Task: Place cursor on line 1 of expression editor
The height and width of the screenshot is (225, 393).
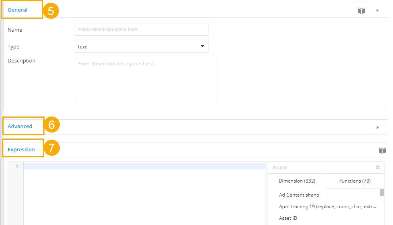Action: pos(144,167)
